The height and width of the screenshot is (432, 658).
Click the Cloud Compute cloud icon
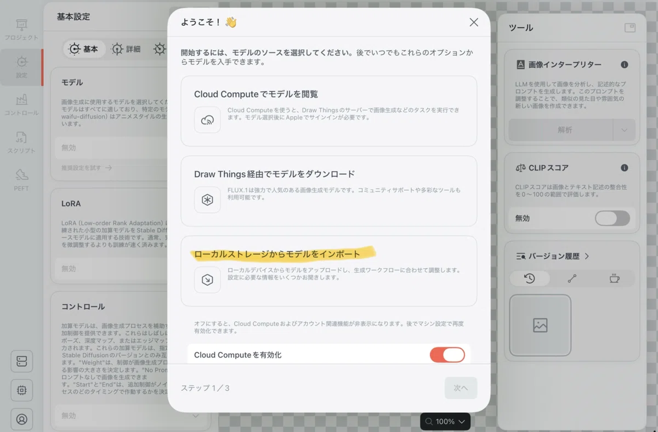click(x=207, y=120)
